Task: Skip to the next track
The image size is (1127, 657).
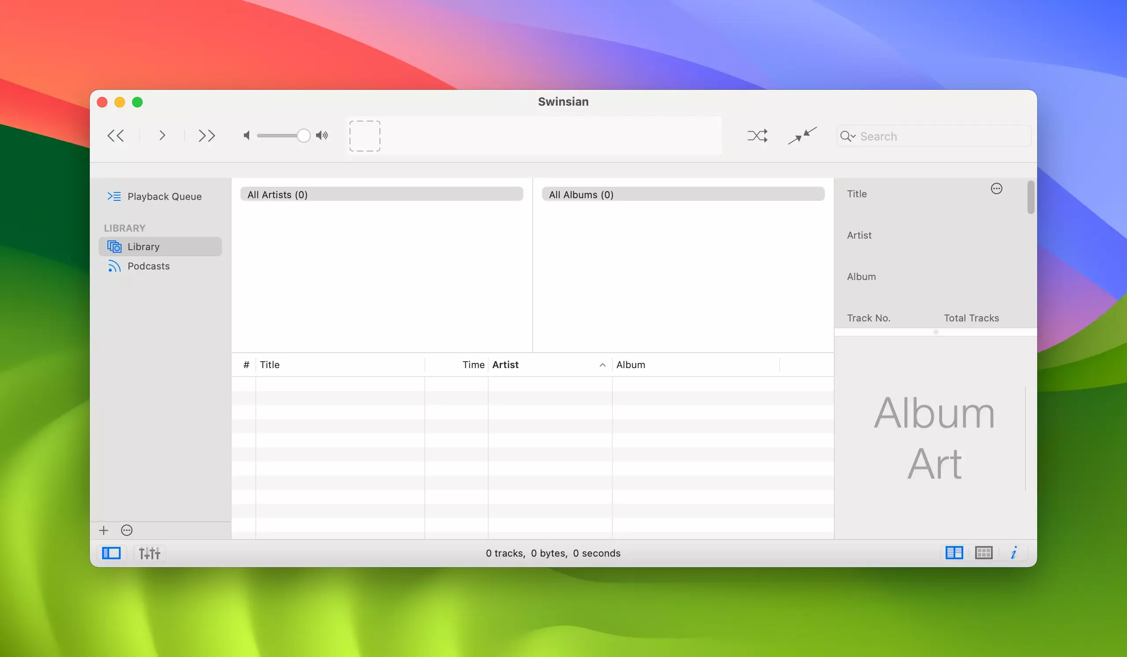Action: pyautogui.click(x=206, y=136)
